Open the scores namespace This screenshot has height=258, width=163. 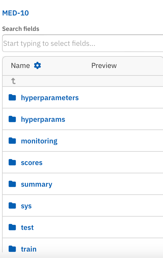click(32, 163)
